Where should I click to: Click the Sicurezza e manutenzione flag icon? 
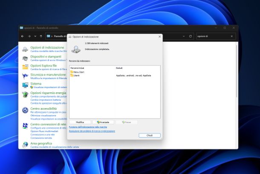point(25,76)
